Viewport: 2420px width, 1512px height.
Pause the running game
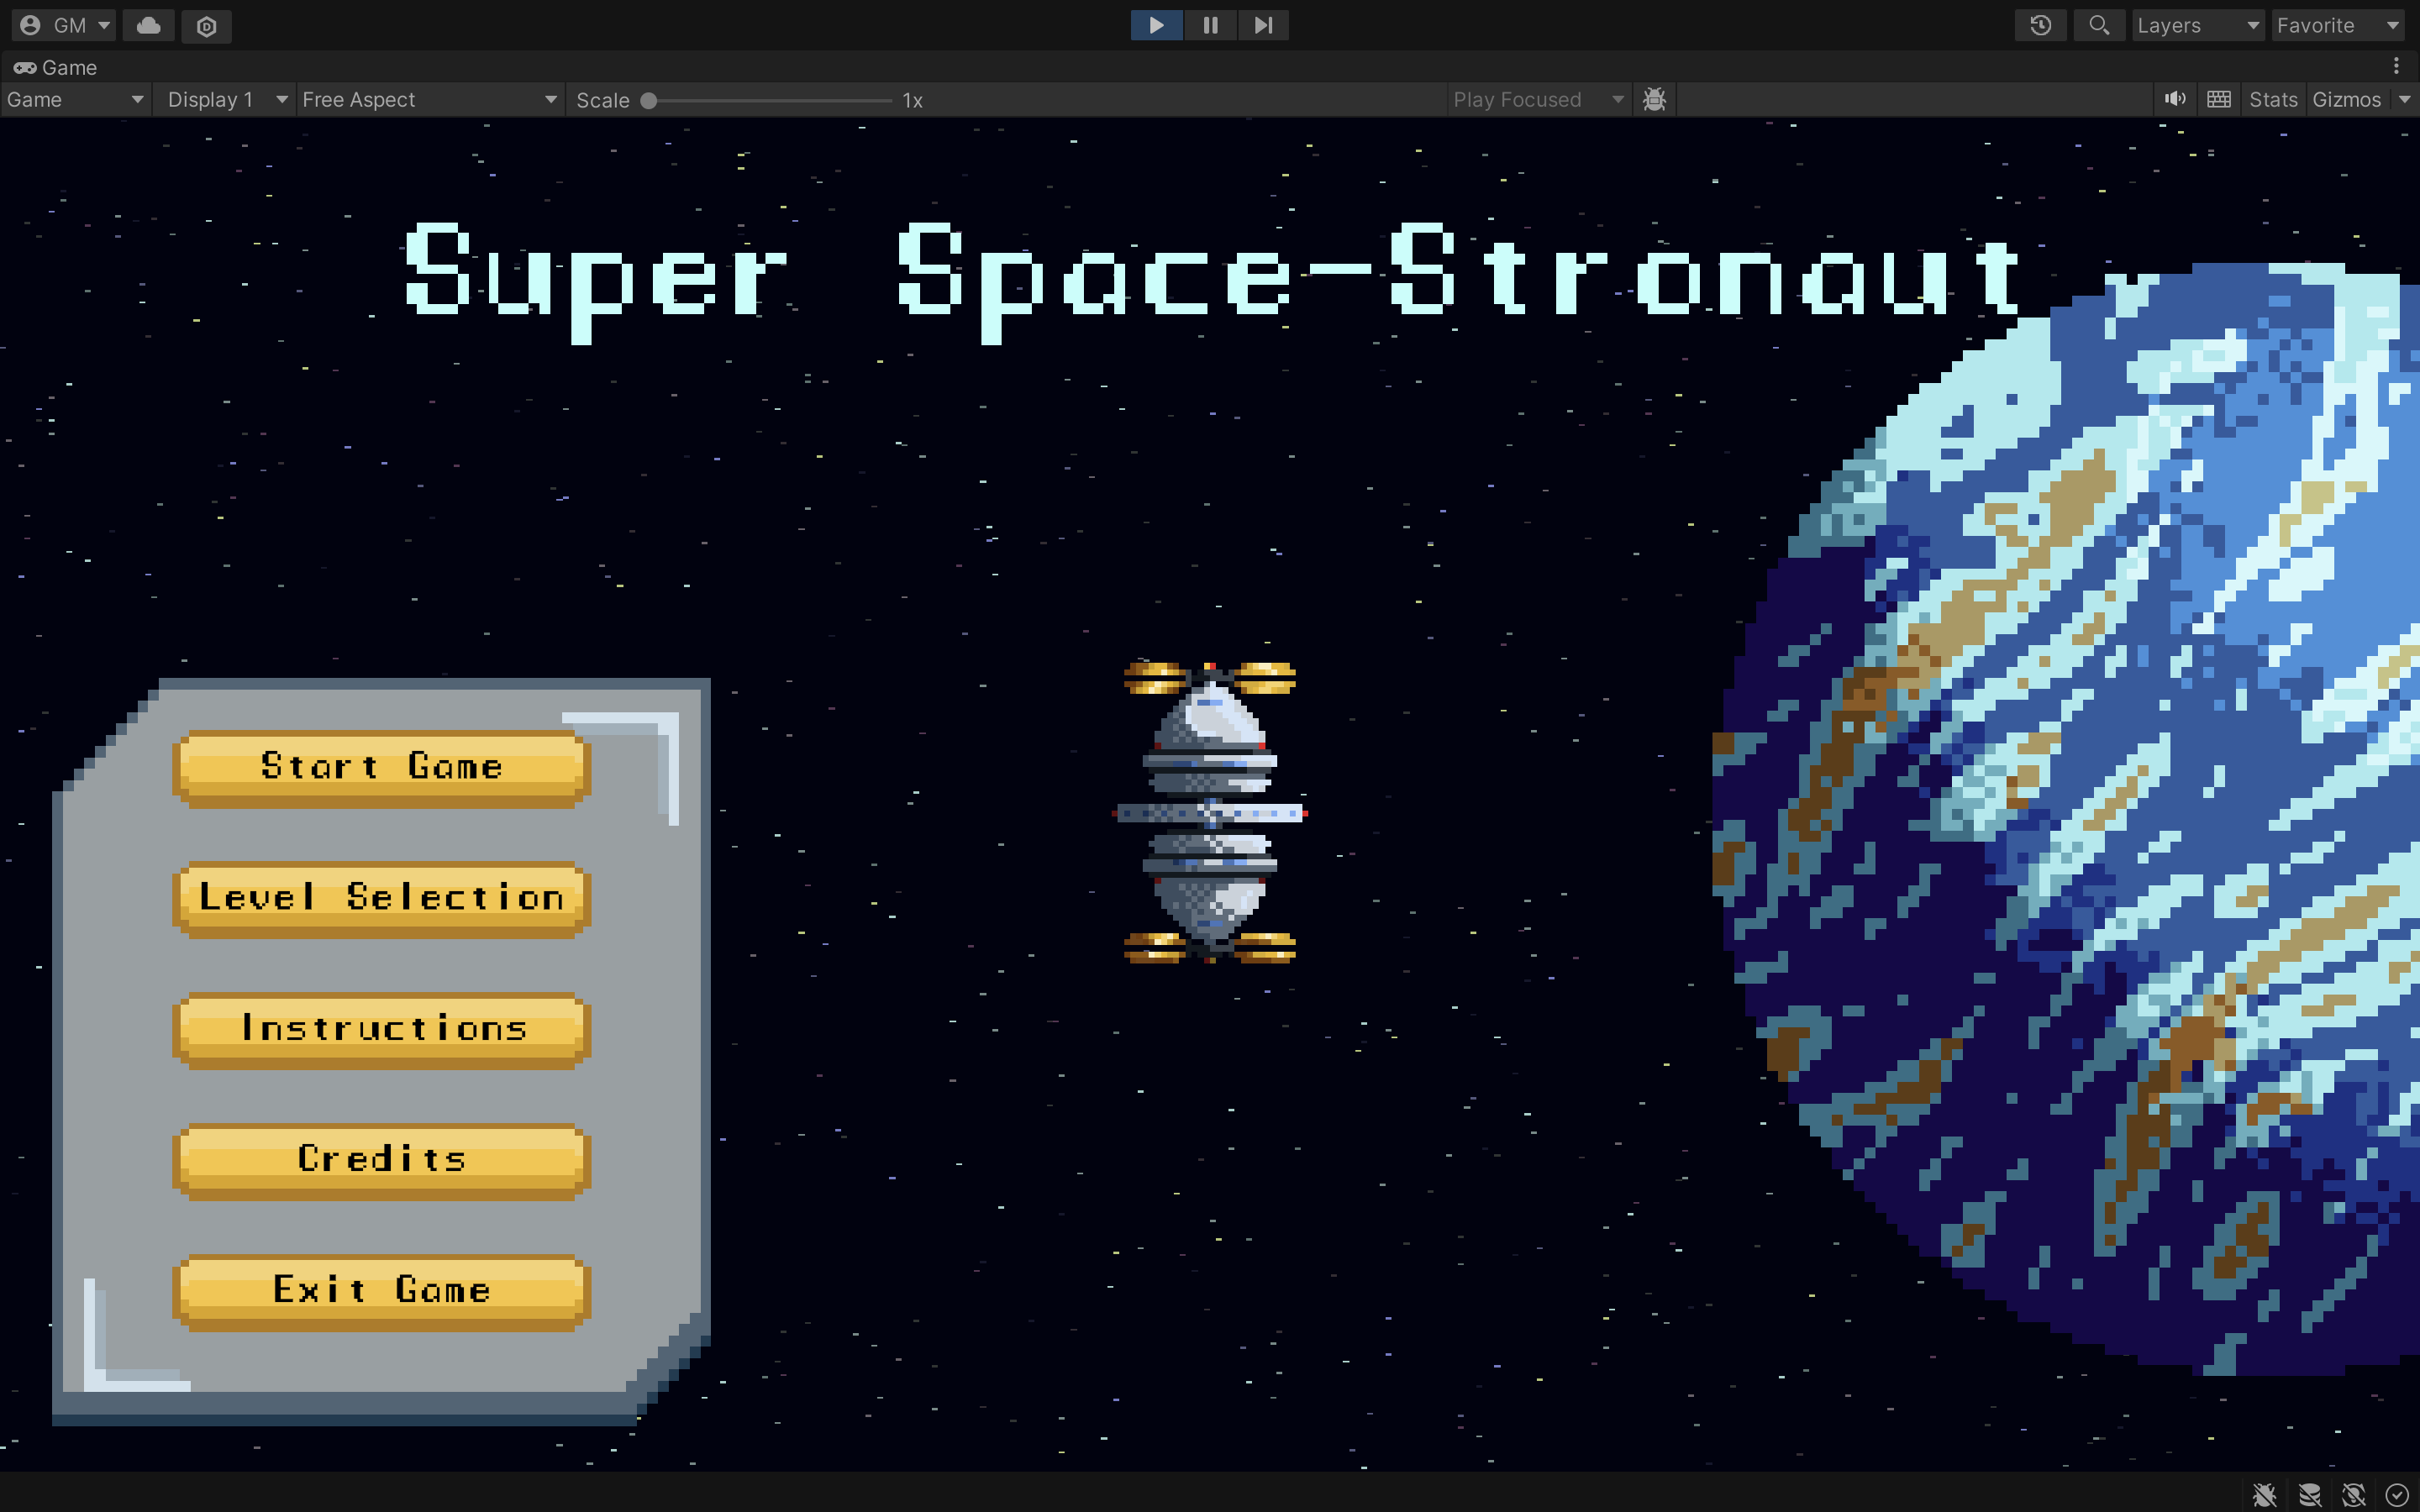click(1210, 25)
